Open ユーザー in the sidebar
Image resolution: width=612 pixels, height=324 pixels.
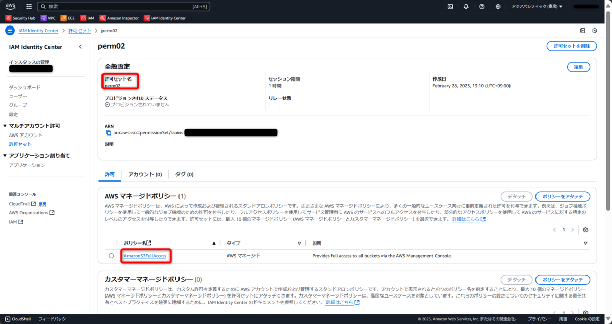coord(18,96)
